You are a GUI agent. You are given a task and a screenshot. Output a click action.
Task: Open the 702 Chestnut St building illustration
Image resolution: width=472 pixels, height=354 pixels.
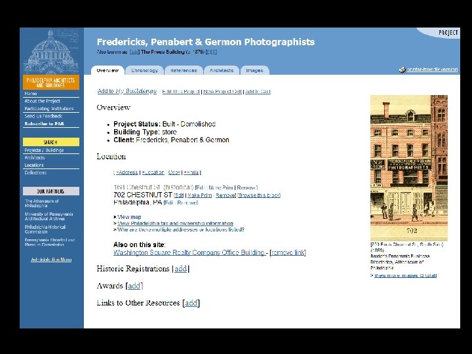click(x=409, y=168)
